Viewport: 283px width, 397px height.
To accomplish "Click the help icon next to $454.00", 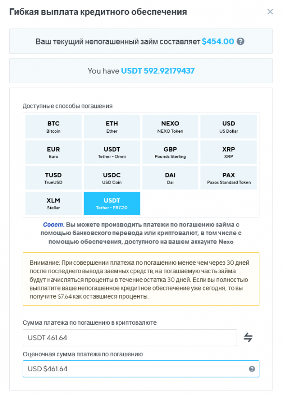I will click(240, 41).
